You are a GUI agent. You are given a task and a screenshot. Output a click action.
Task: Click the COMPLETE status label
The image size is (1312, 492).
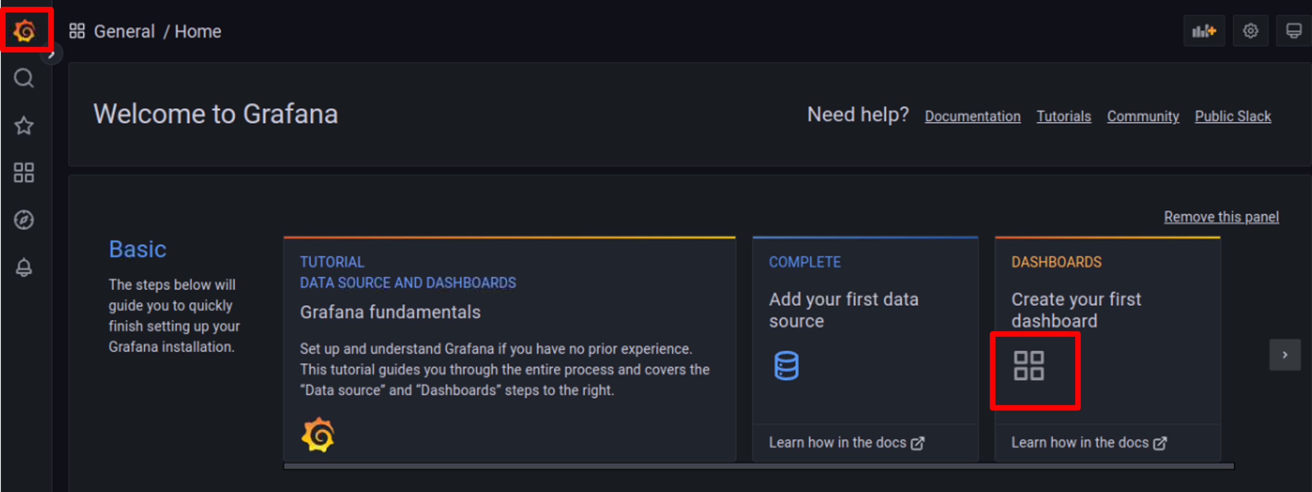click(x=804, y=262)
